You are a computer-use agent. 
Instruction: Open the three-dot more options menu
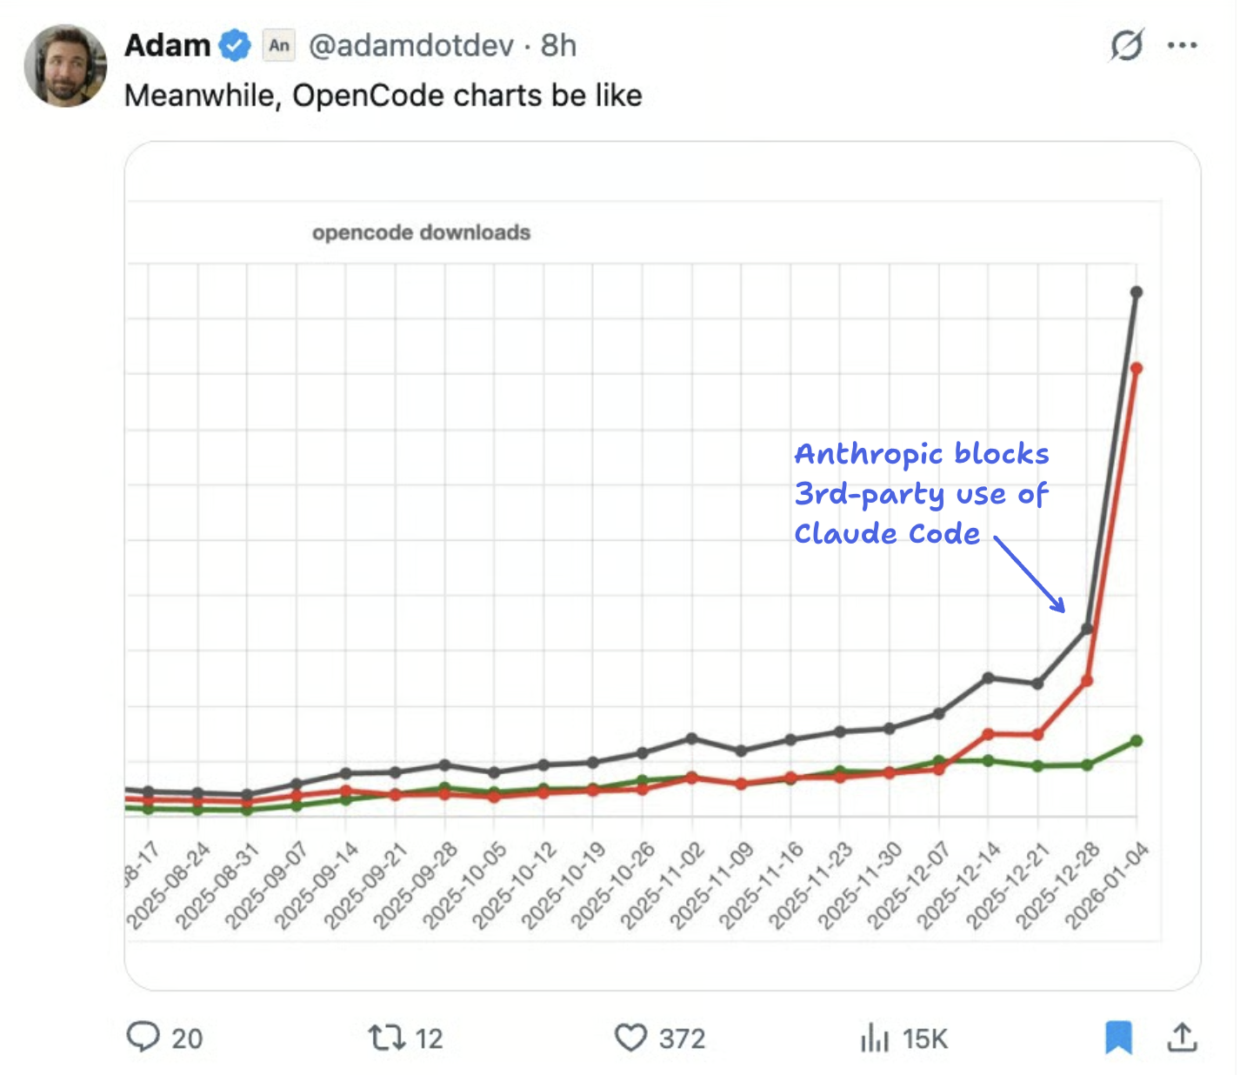click(1183, 45)
